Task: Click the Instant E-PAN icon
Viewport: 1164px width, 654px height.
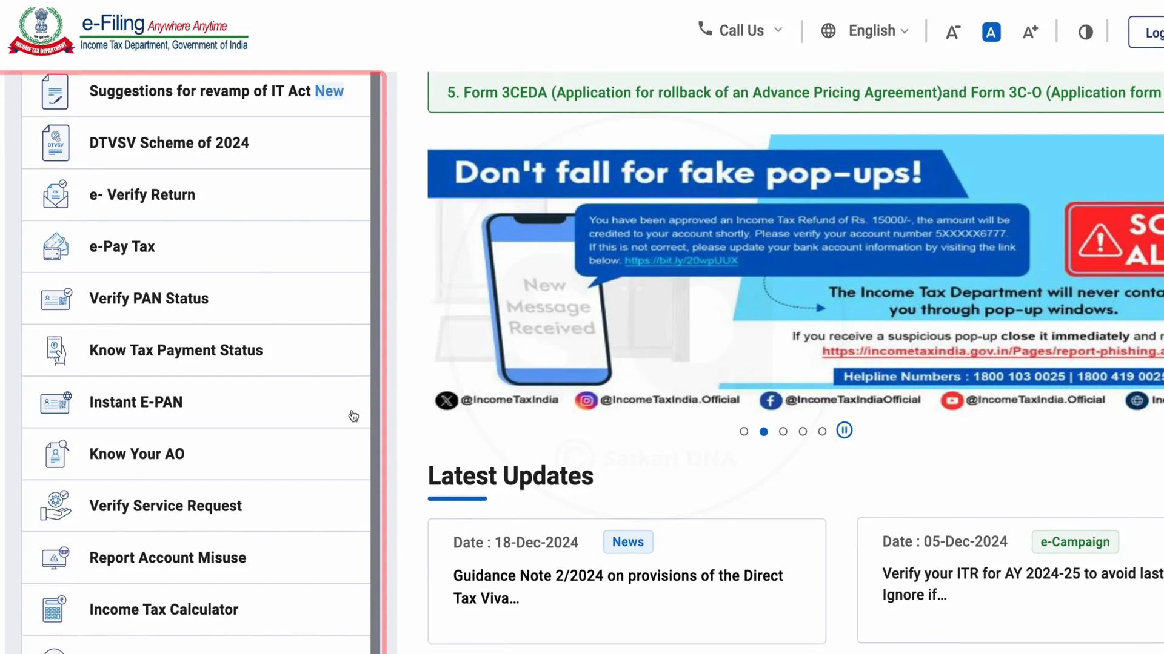Action: click(x=55, y=403)
